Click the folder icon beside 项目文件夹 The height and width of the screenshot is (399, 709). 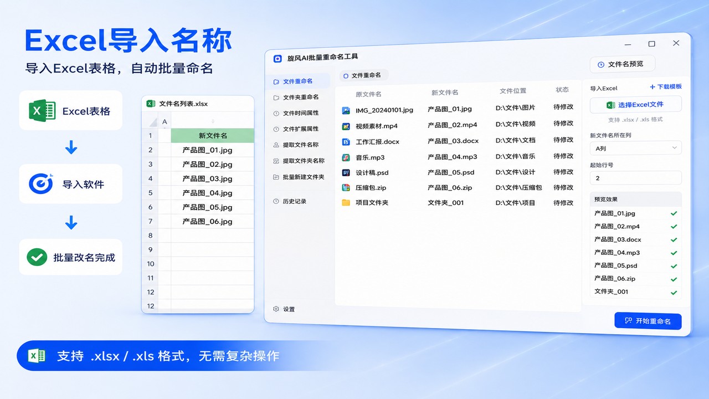click(346, 202)
